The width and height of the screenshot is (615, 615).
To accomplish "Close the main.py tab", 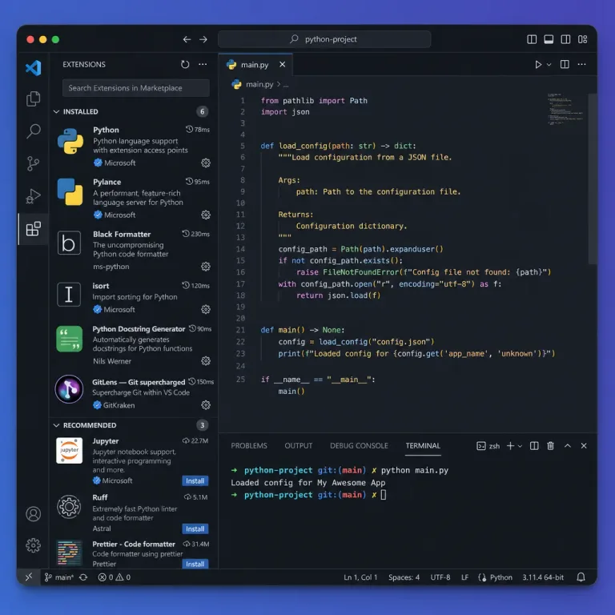I will tap(283, 64).
